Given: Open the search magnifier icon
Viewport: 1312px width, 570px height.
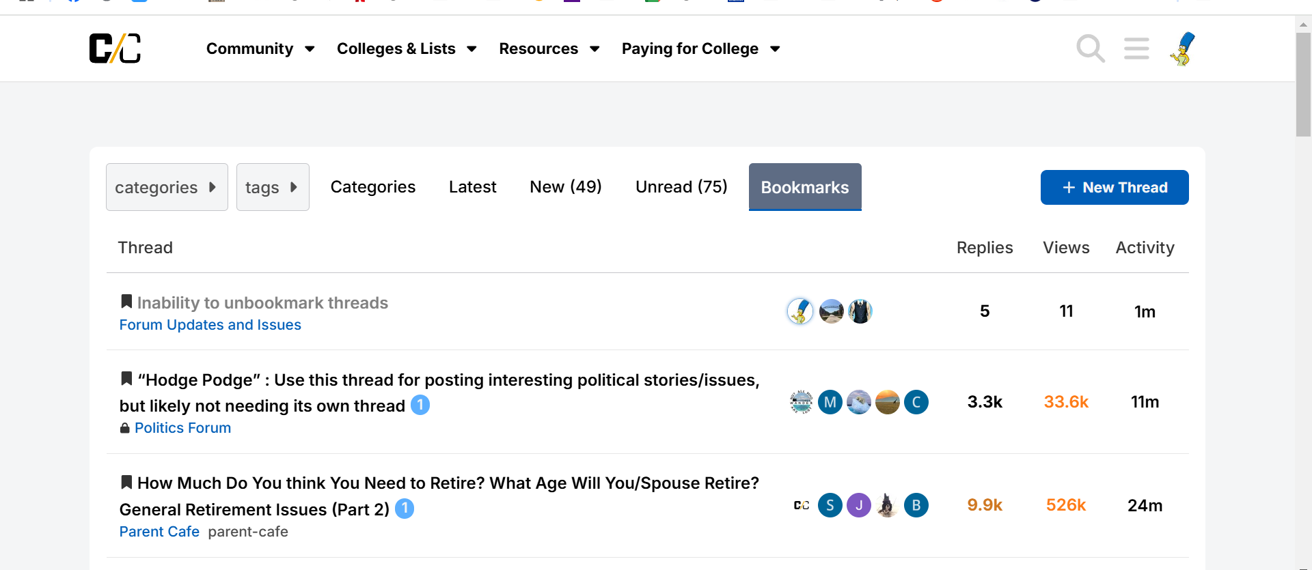Looking at the screenshot, I should [1090, 48].
